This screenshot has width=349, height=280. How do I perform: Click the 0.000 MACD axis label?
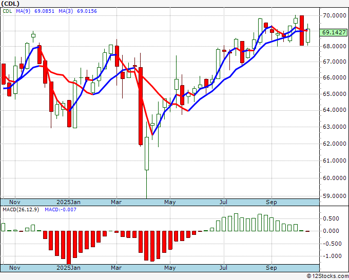click(x=332, y=231)
